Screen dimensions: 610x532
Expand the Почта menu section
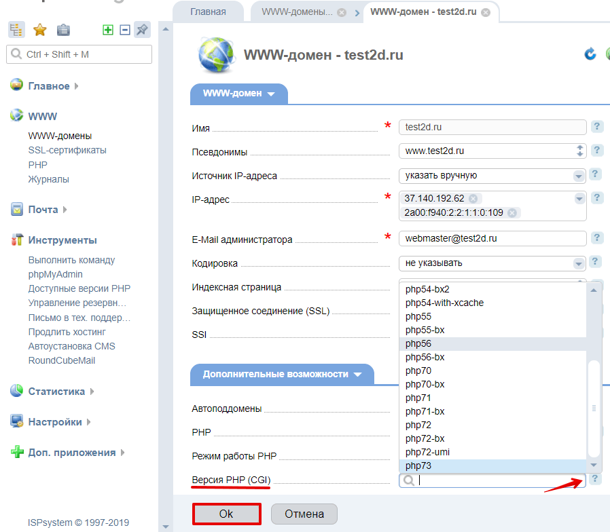(x=65, y=210)
